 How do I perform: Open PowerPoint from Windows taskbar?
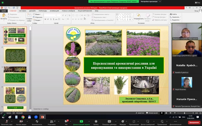(x=42, y=117)
